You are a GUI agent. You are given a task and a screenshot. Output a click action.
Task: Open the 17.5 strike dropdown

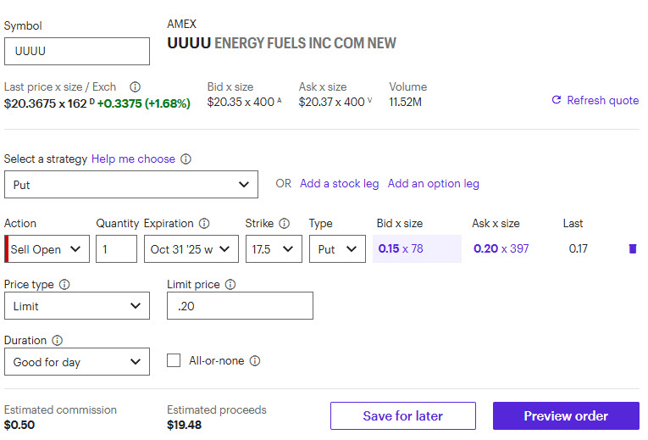[x=273, y=249]
